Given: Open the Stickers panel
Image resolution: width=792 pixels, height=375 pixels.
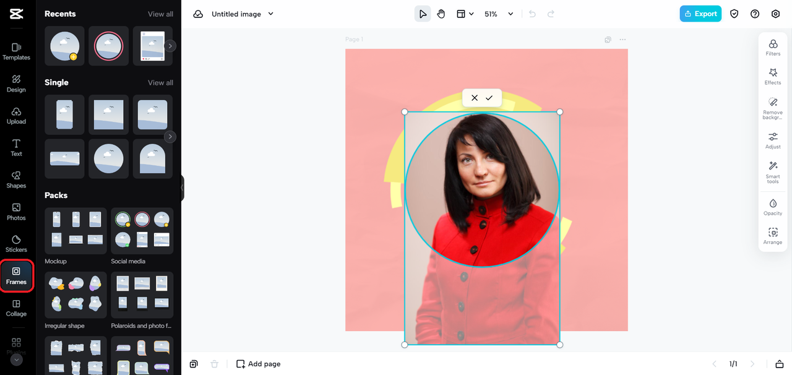Looking at the screenshot, I should pos(16,244).
